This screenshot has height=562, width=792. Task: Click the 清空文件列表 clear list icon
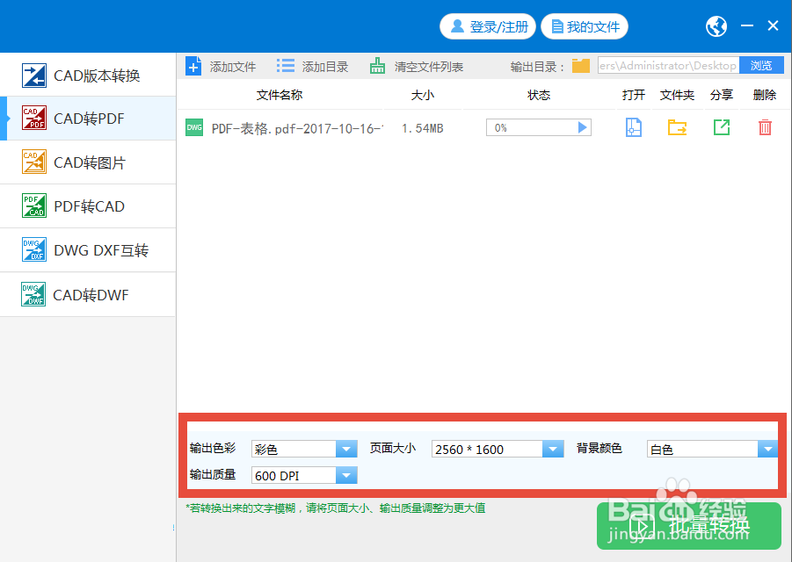377,65
